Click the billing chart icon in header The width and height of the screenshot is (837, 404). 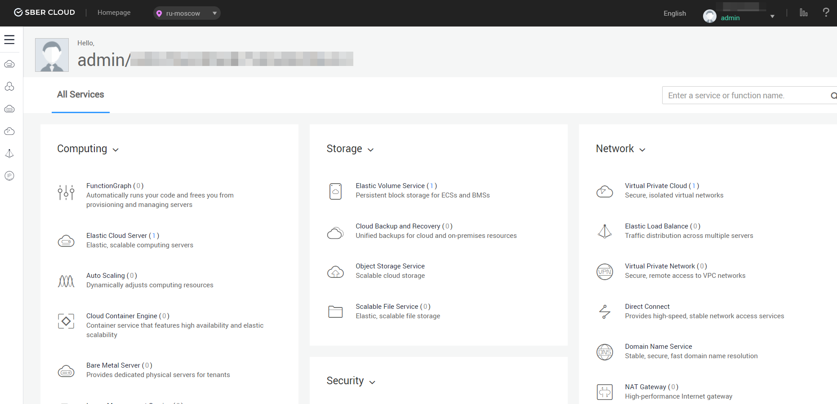803,13
